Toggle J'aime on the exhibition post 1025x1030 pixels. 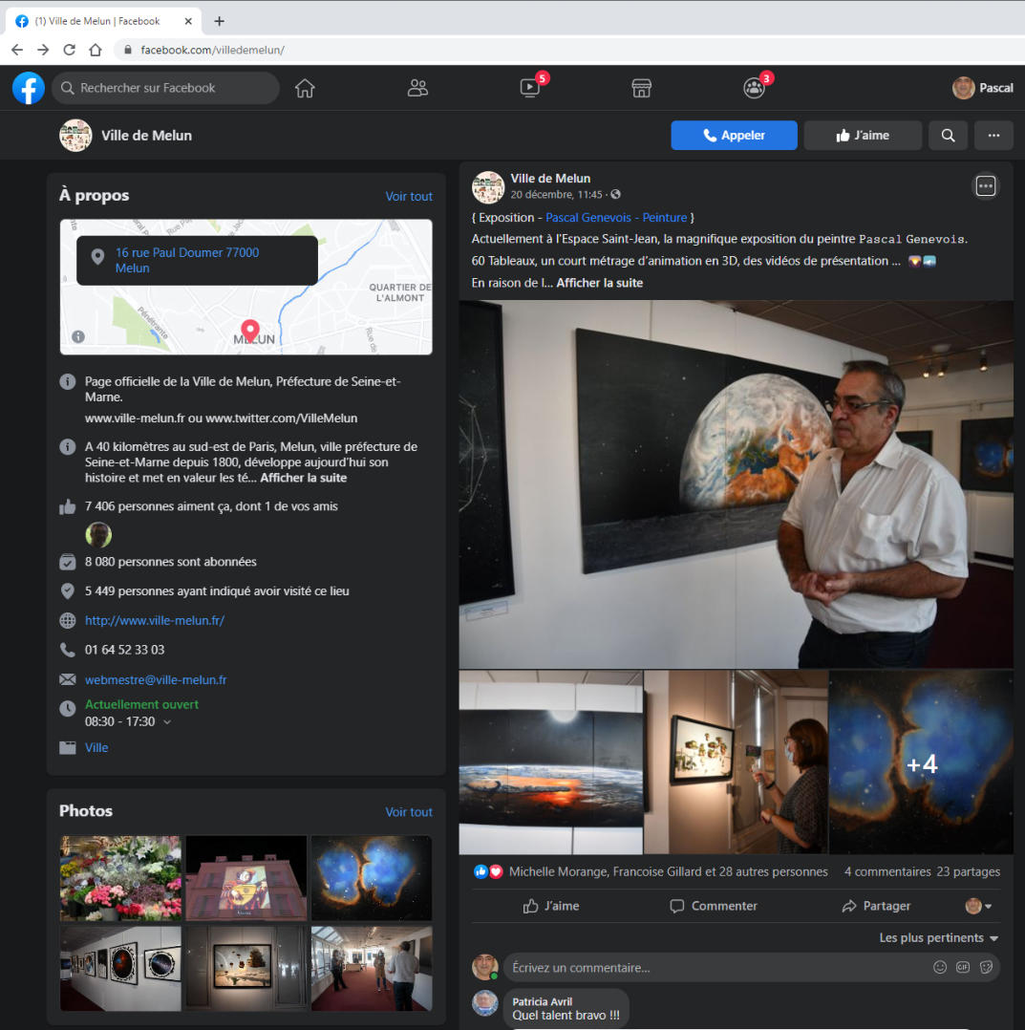(x=551, y=906)
